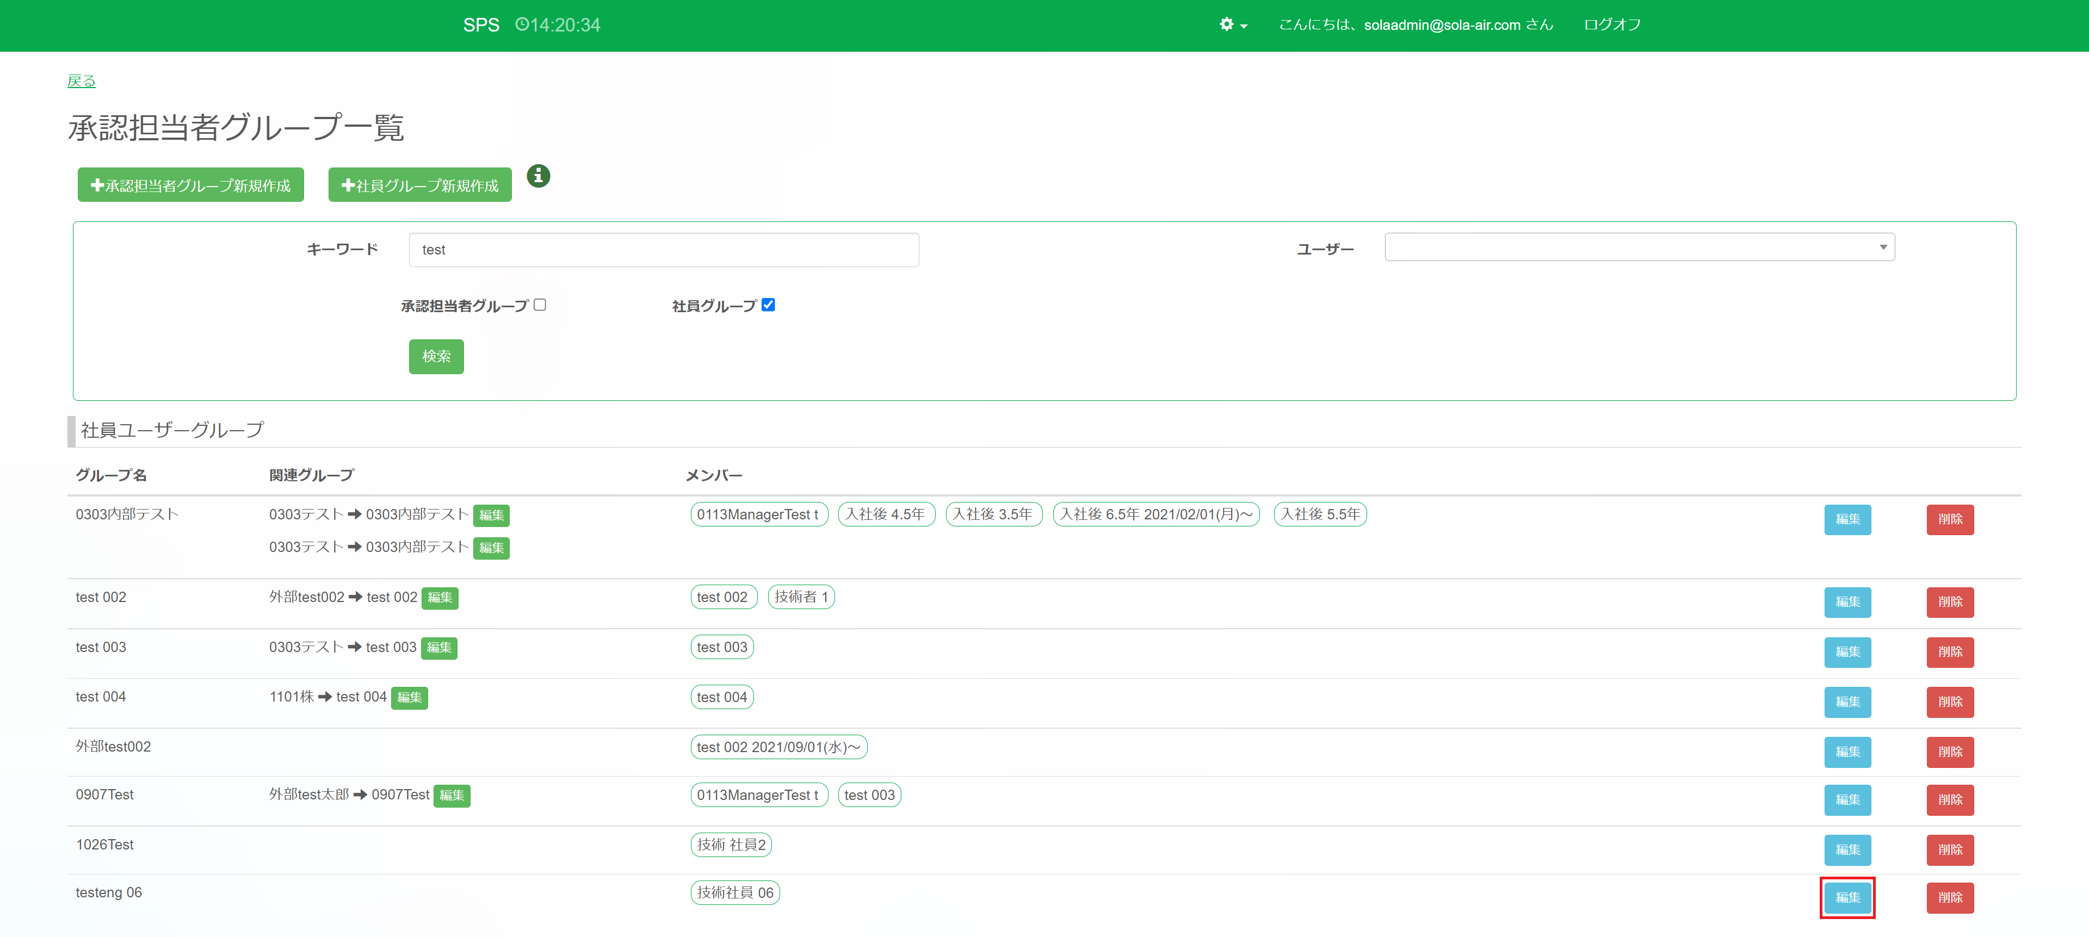Uncheck the 社員グループ checkbox
Image resolution: width=2089 pixels, height=937 pixels.
(768, 305)
